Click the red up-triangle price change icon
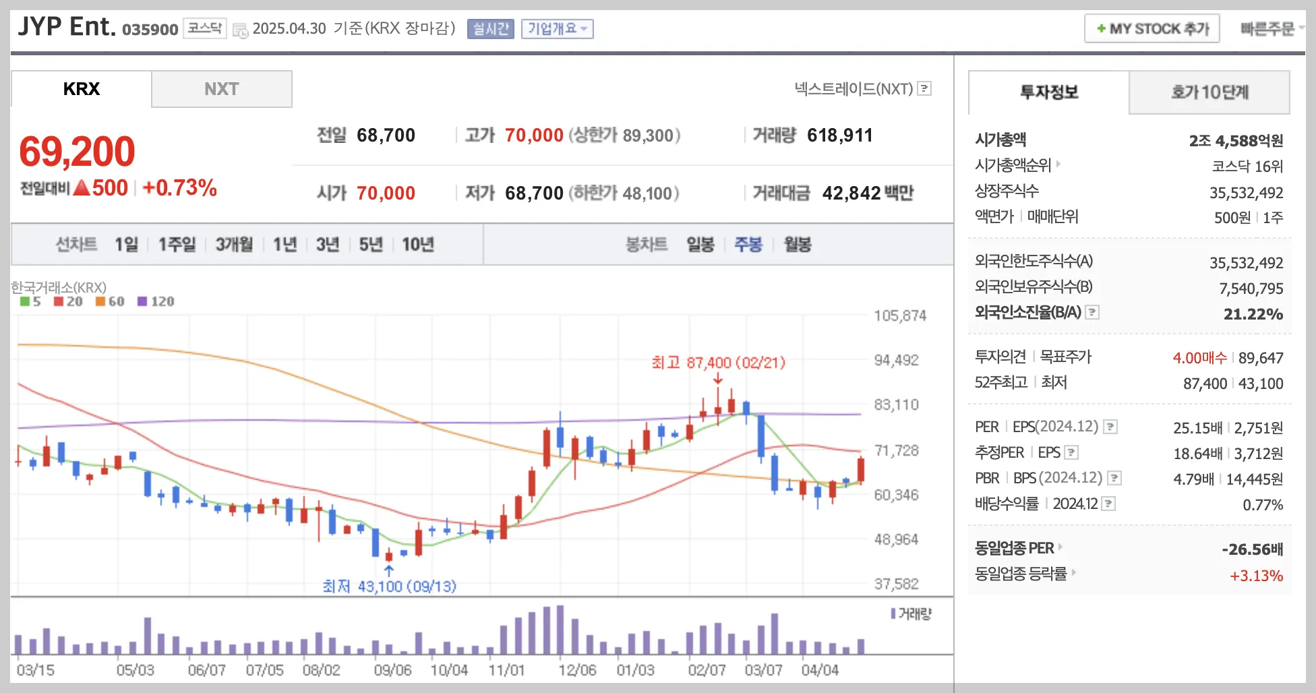The height and width of the screenshot is (693, 1316). pyautogui.click(x=82, y=187)
